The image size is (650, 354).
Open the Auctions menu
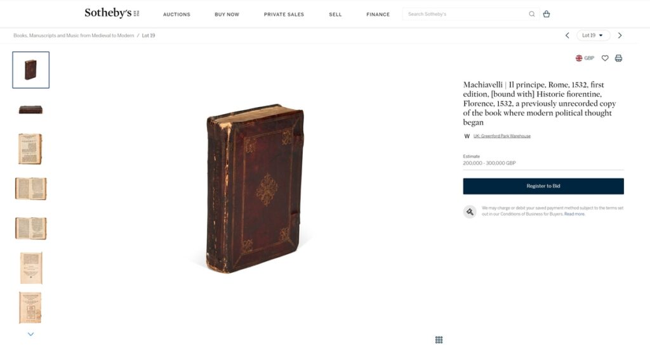[176, 15]
